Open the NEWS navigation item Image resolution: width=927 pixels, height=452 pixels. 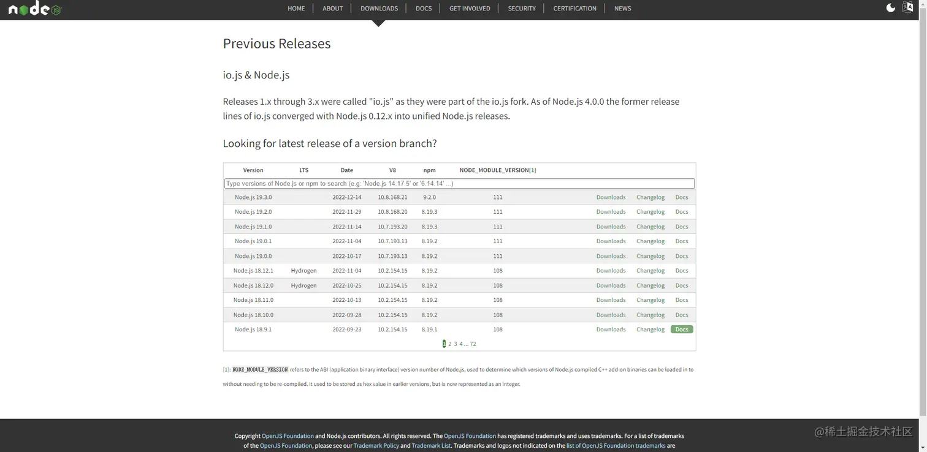622,9
